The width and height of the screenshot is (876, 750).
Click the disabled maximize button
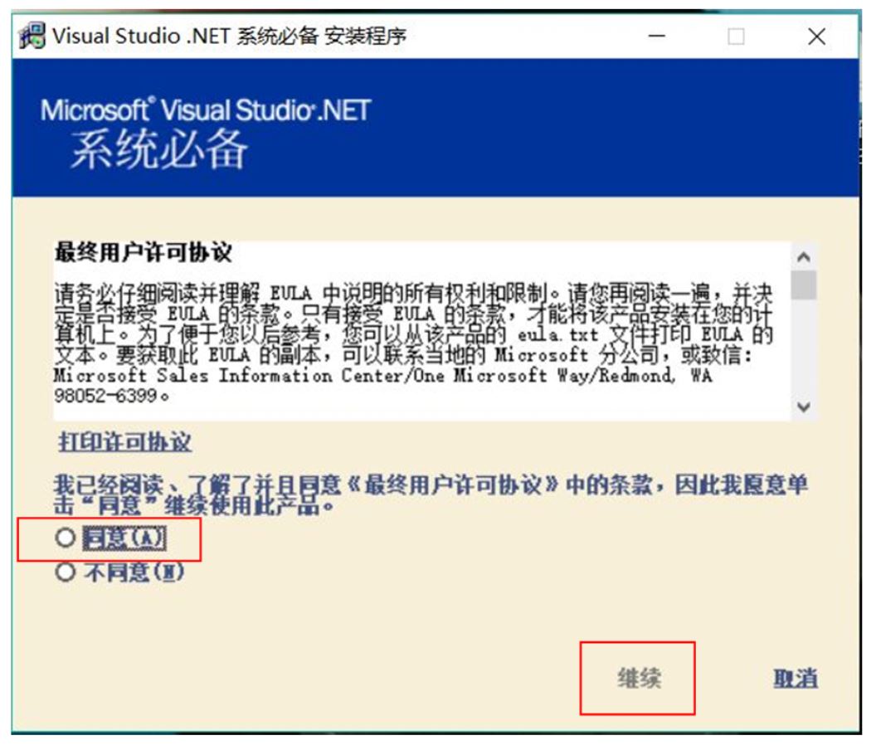tap(736, 37)
